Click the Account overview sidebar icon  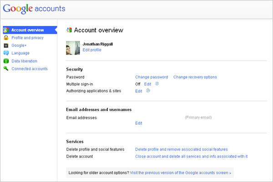tap(6, 30)
